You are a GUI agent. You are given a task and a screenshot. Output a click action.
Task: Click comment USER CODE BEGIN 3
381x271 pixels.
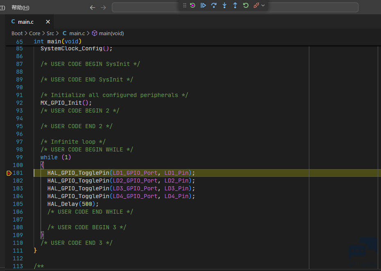[87, 227]
